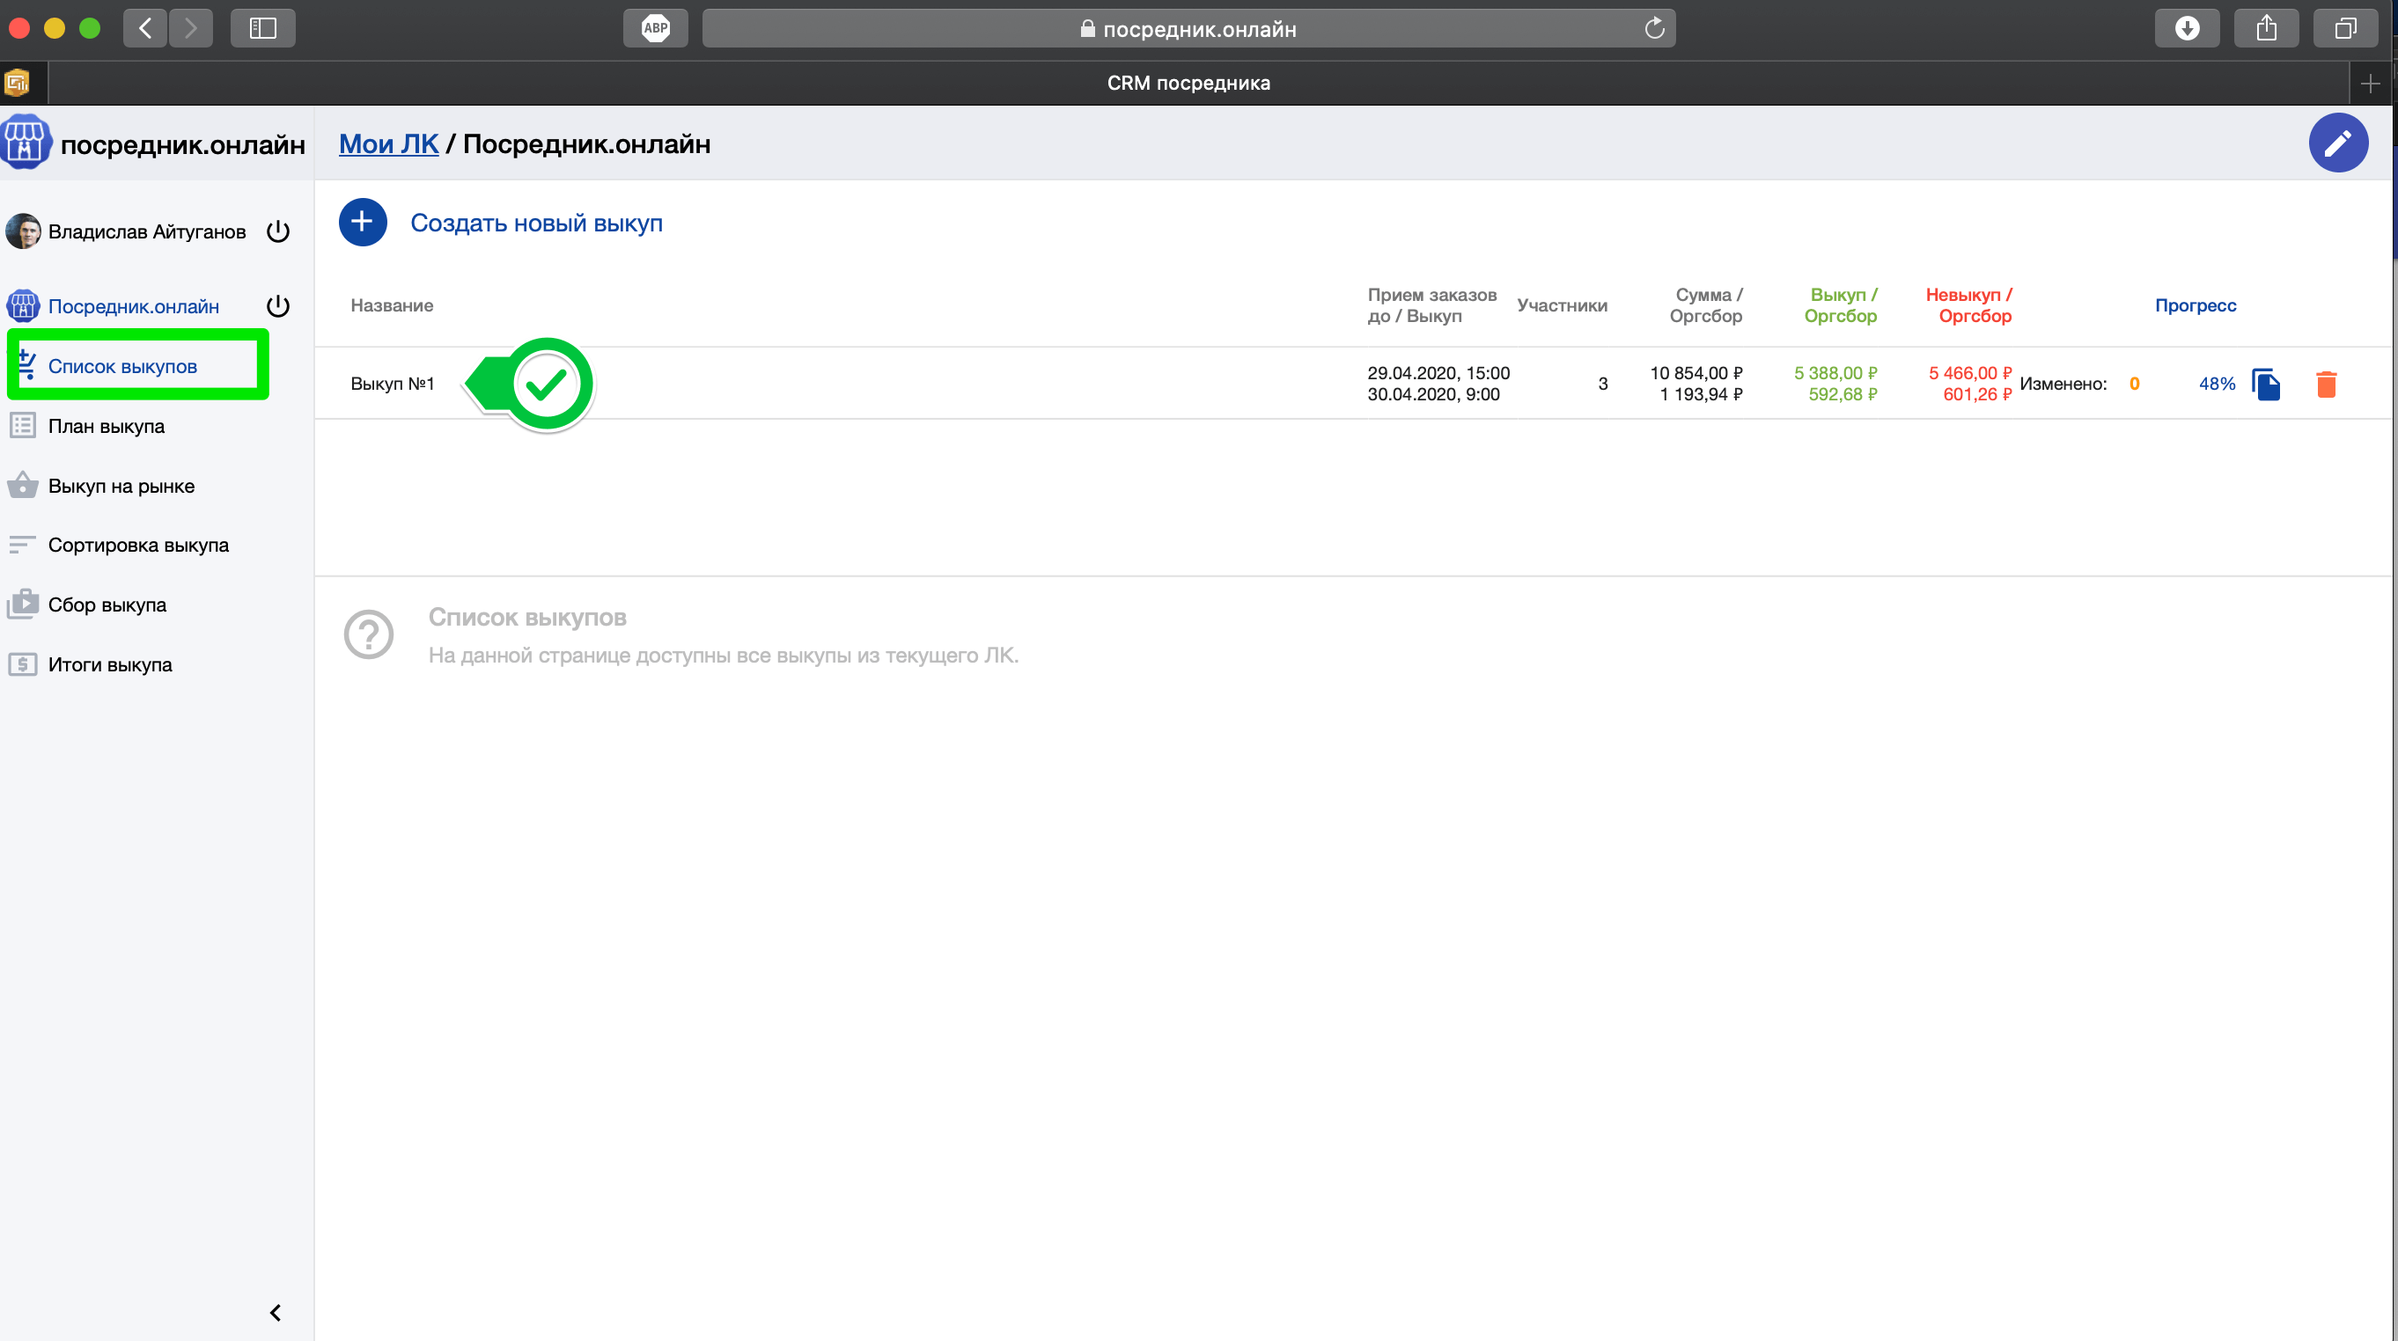2398x1341 pixels.
Task: Open Safari downloads icon
Action: [2186, 28]
